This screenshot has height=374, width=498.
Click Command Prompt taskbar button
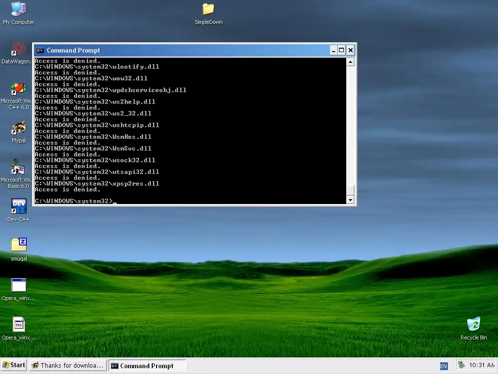[x=147, y=366]
